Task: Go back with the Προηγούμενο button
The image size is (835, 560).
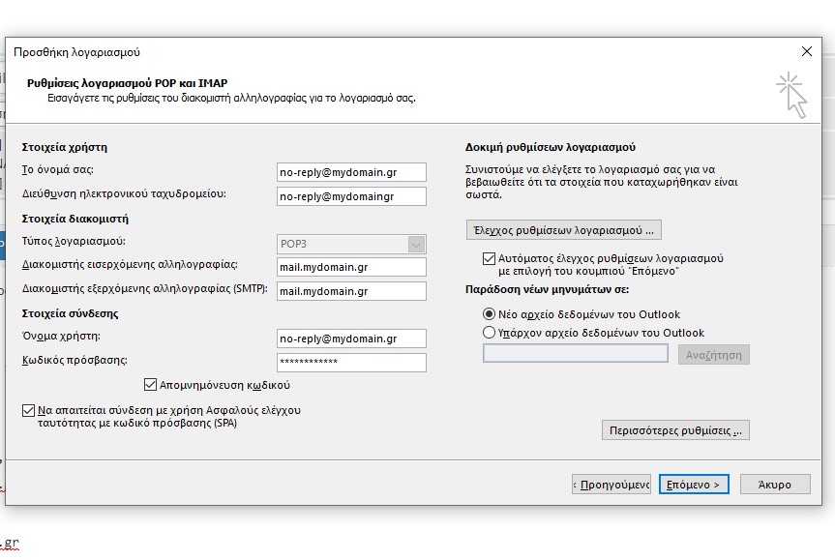Action: [x=611, y=485]
